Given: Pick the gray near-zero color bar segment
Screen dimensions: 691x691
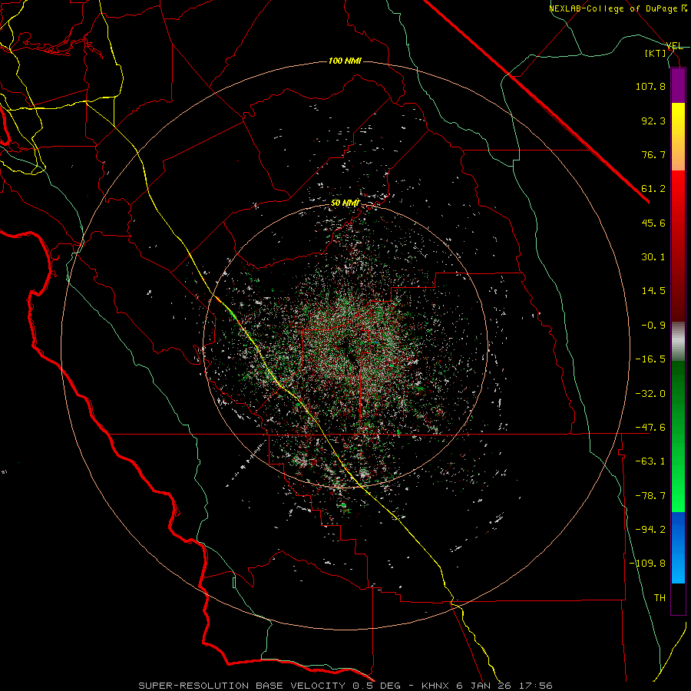Looking at the screenshot, I should point(678,342).
